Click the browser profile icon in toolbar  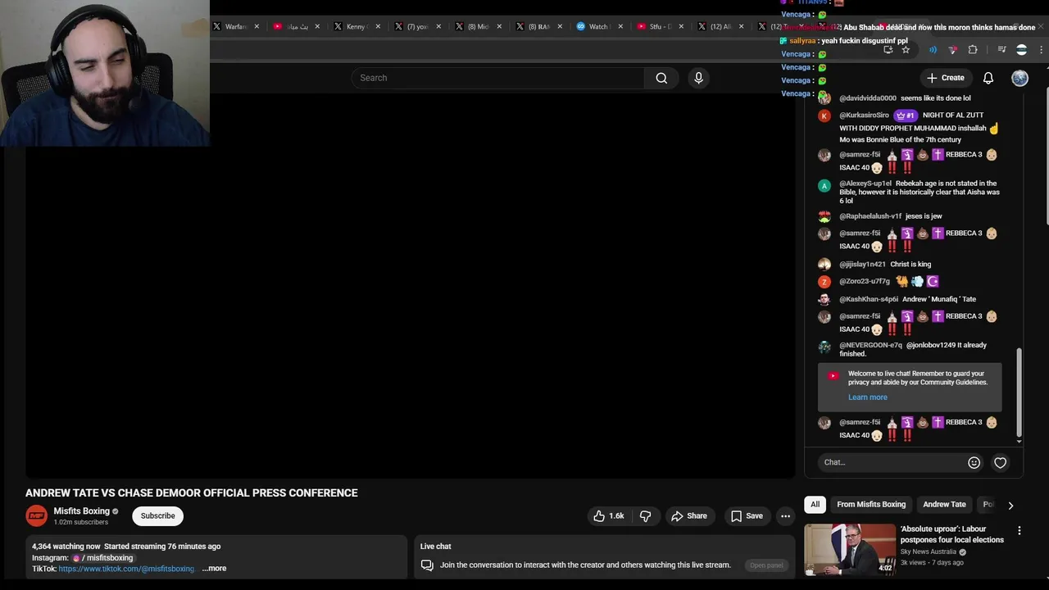pos(1021,50)
